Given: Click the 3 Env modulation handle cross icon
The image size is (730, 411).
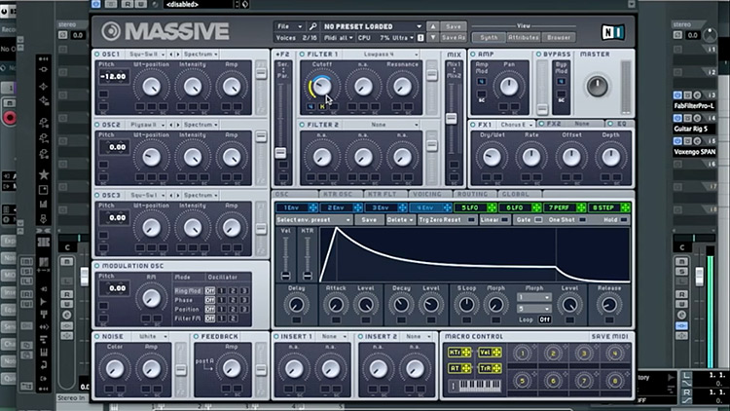Looking at the screenshot, I should coord(402,207).
